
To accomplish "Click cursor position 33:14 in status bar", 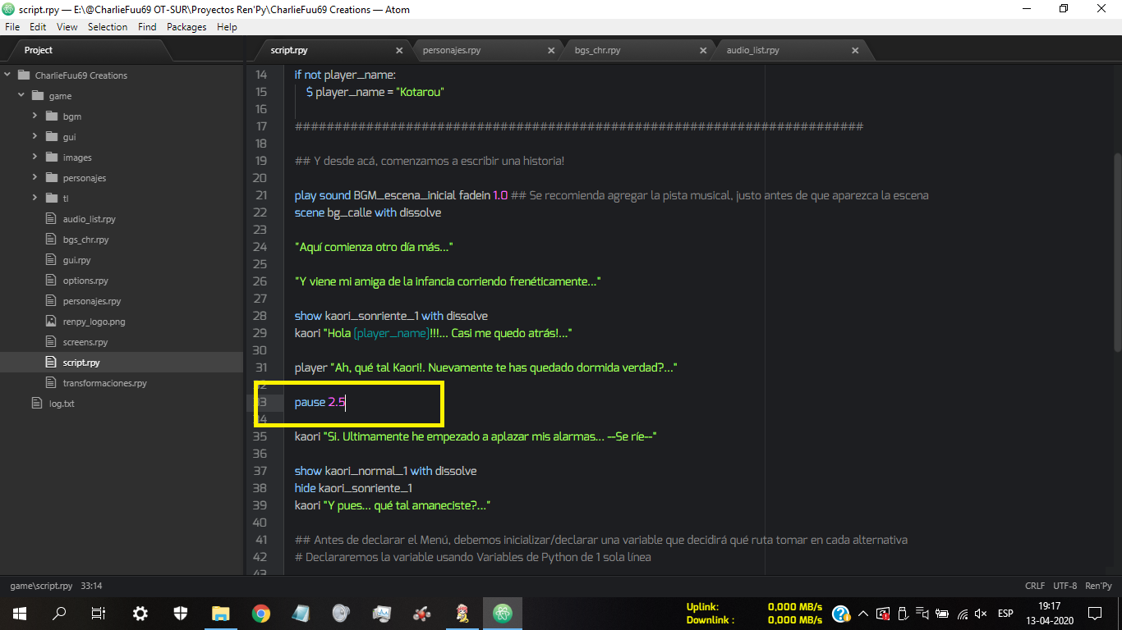I will point(91,586).
